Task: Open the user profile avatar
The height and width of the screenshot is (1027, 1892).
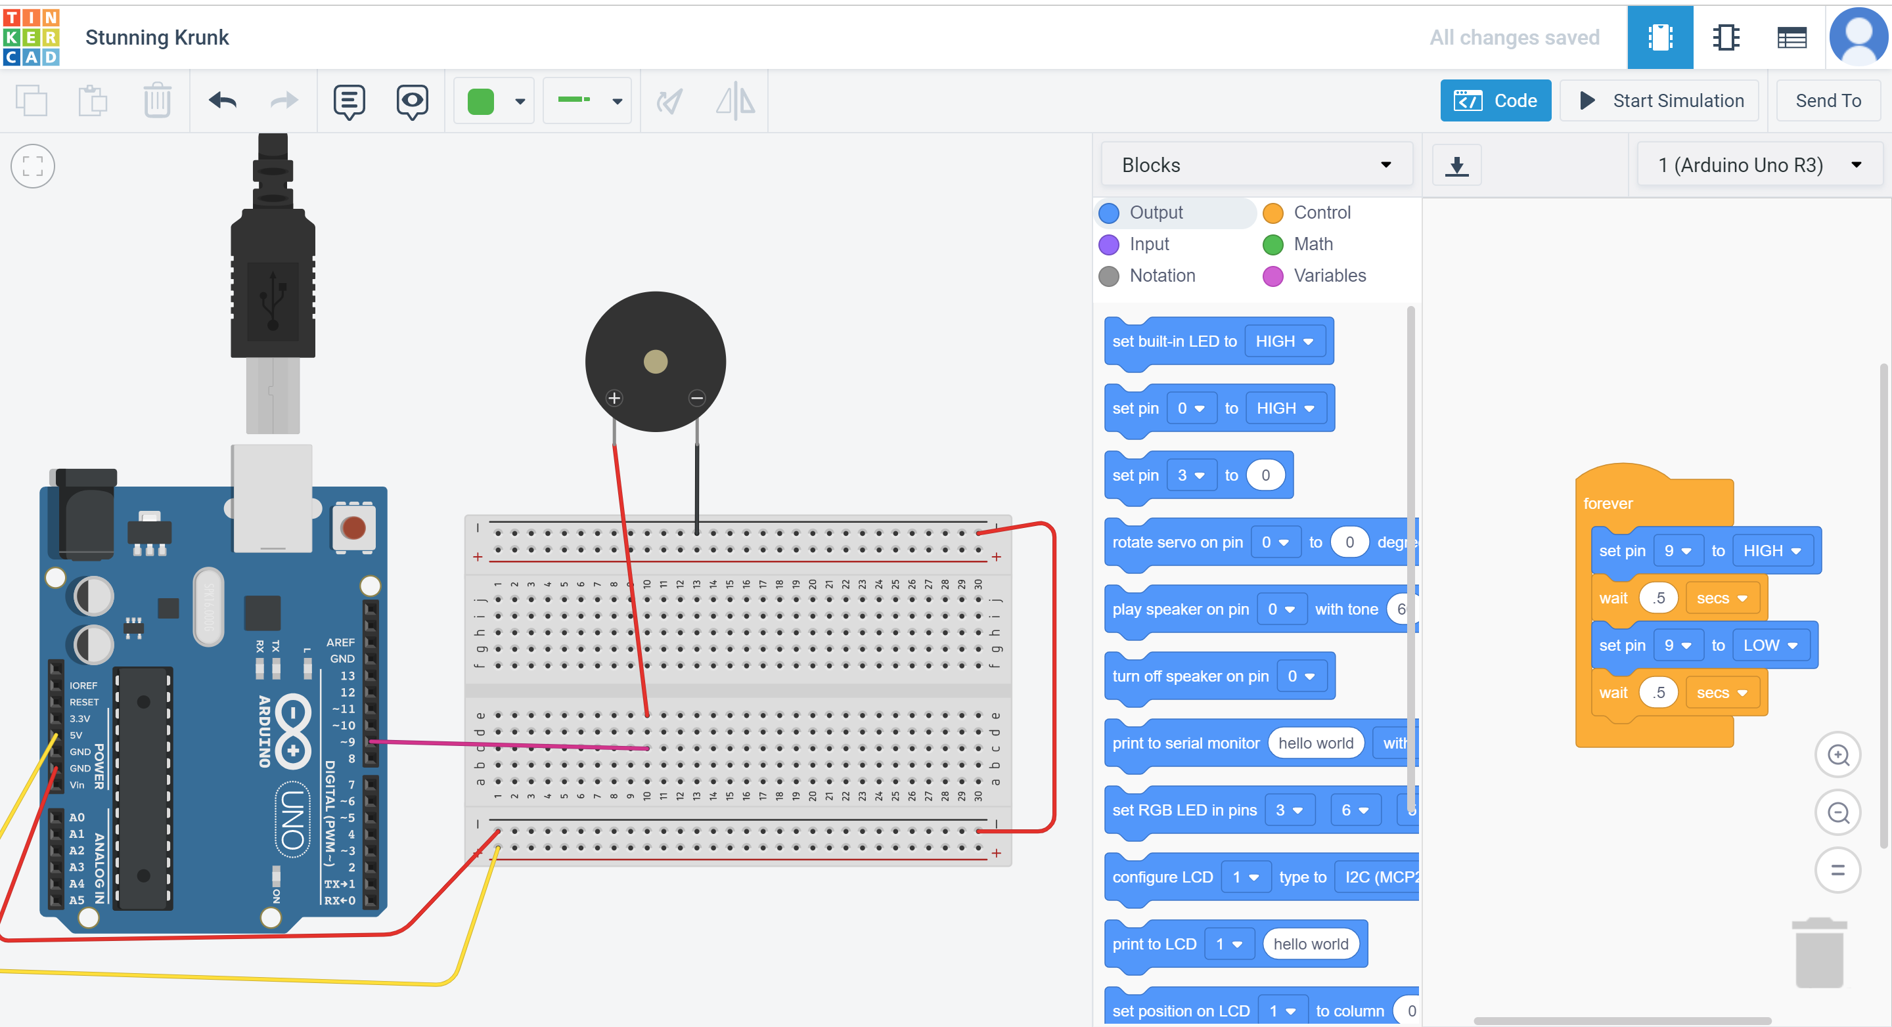Action: [1858, 37]
